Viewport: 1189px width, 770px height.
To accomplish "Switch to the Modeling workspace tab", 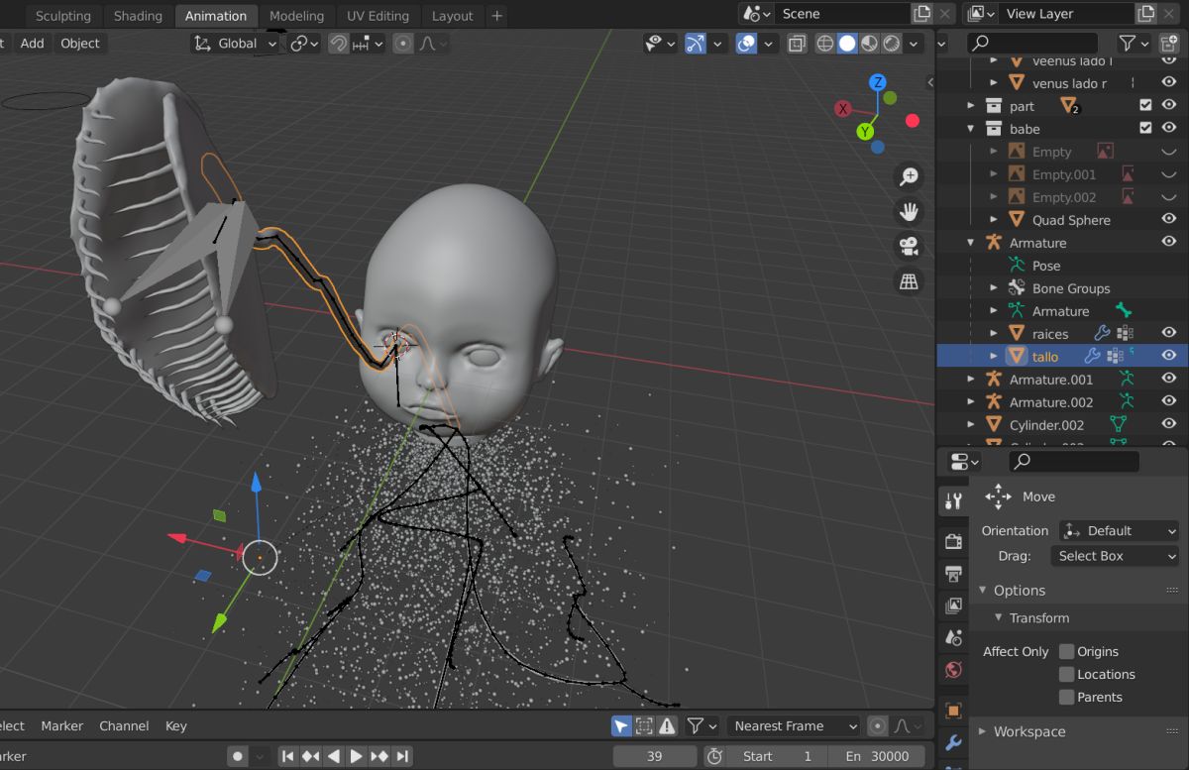I will 296,16.
